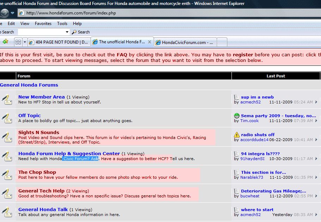Click the yellow warning icon next to radio shuts off
Image resolution: width=321 pixels, height=222 pixels.
237,135
